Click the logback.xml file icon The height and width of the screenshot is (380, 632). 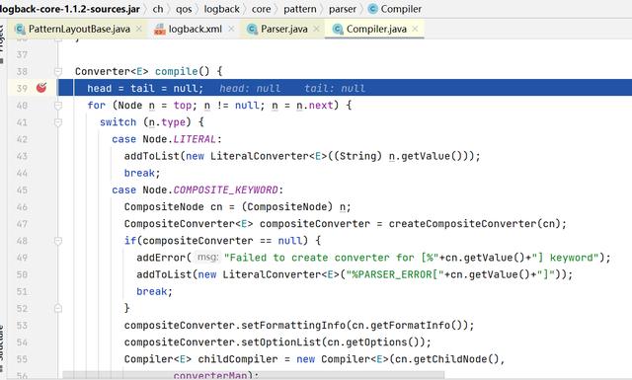click(159, 30)
